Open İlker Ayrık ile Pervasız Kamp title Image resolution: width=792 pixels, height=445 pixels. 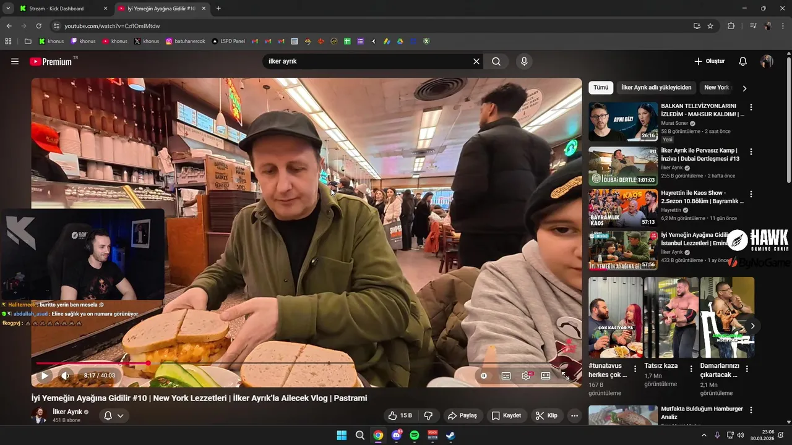(x=700, y=155)
